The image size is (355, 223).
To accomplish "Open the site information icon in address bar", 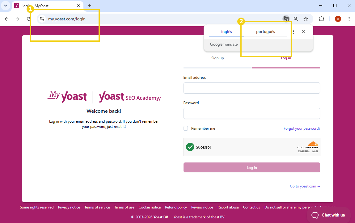I will click(42, 19).
